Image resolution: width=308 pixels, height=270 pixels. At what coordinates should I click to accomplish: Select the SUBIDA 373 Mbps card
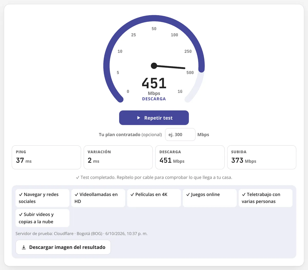[262, 157]
